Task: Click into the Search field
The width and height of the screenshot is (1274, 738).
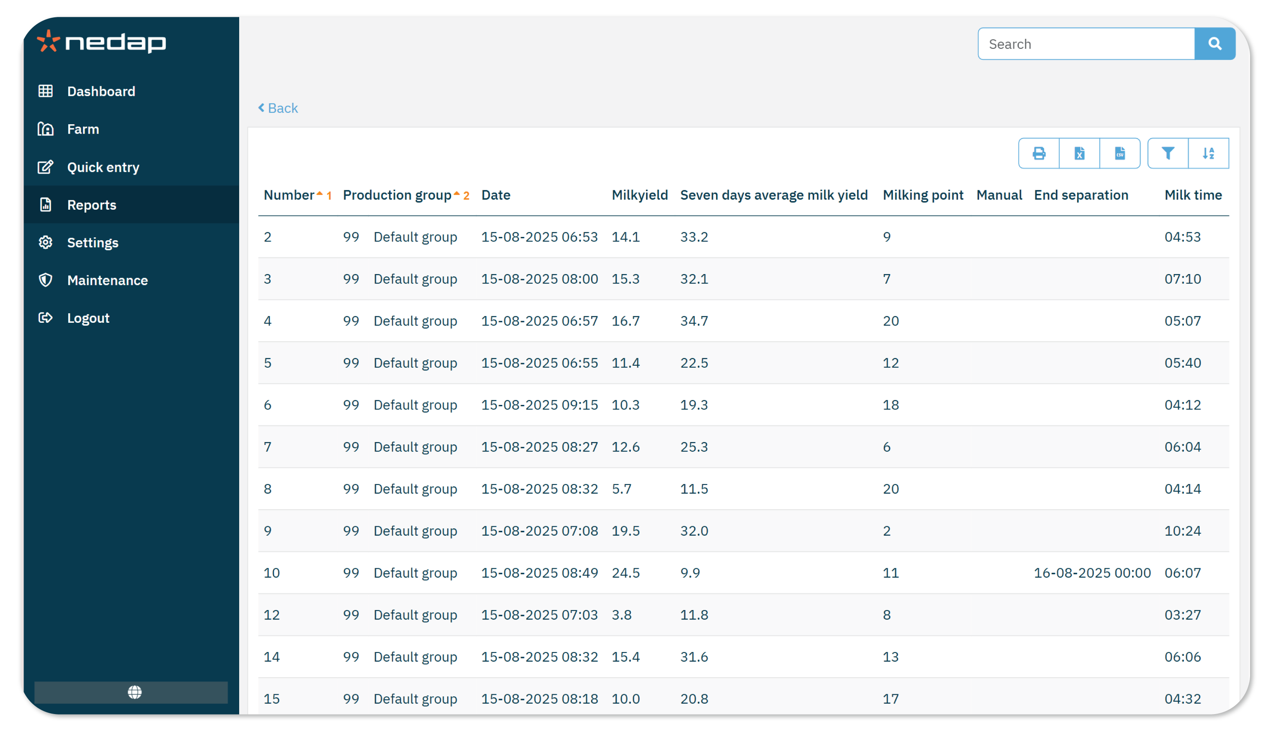Action: coord(1086,44)
